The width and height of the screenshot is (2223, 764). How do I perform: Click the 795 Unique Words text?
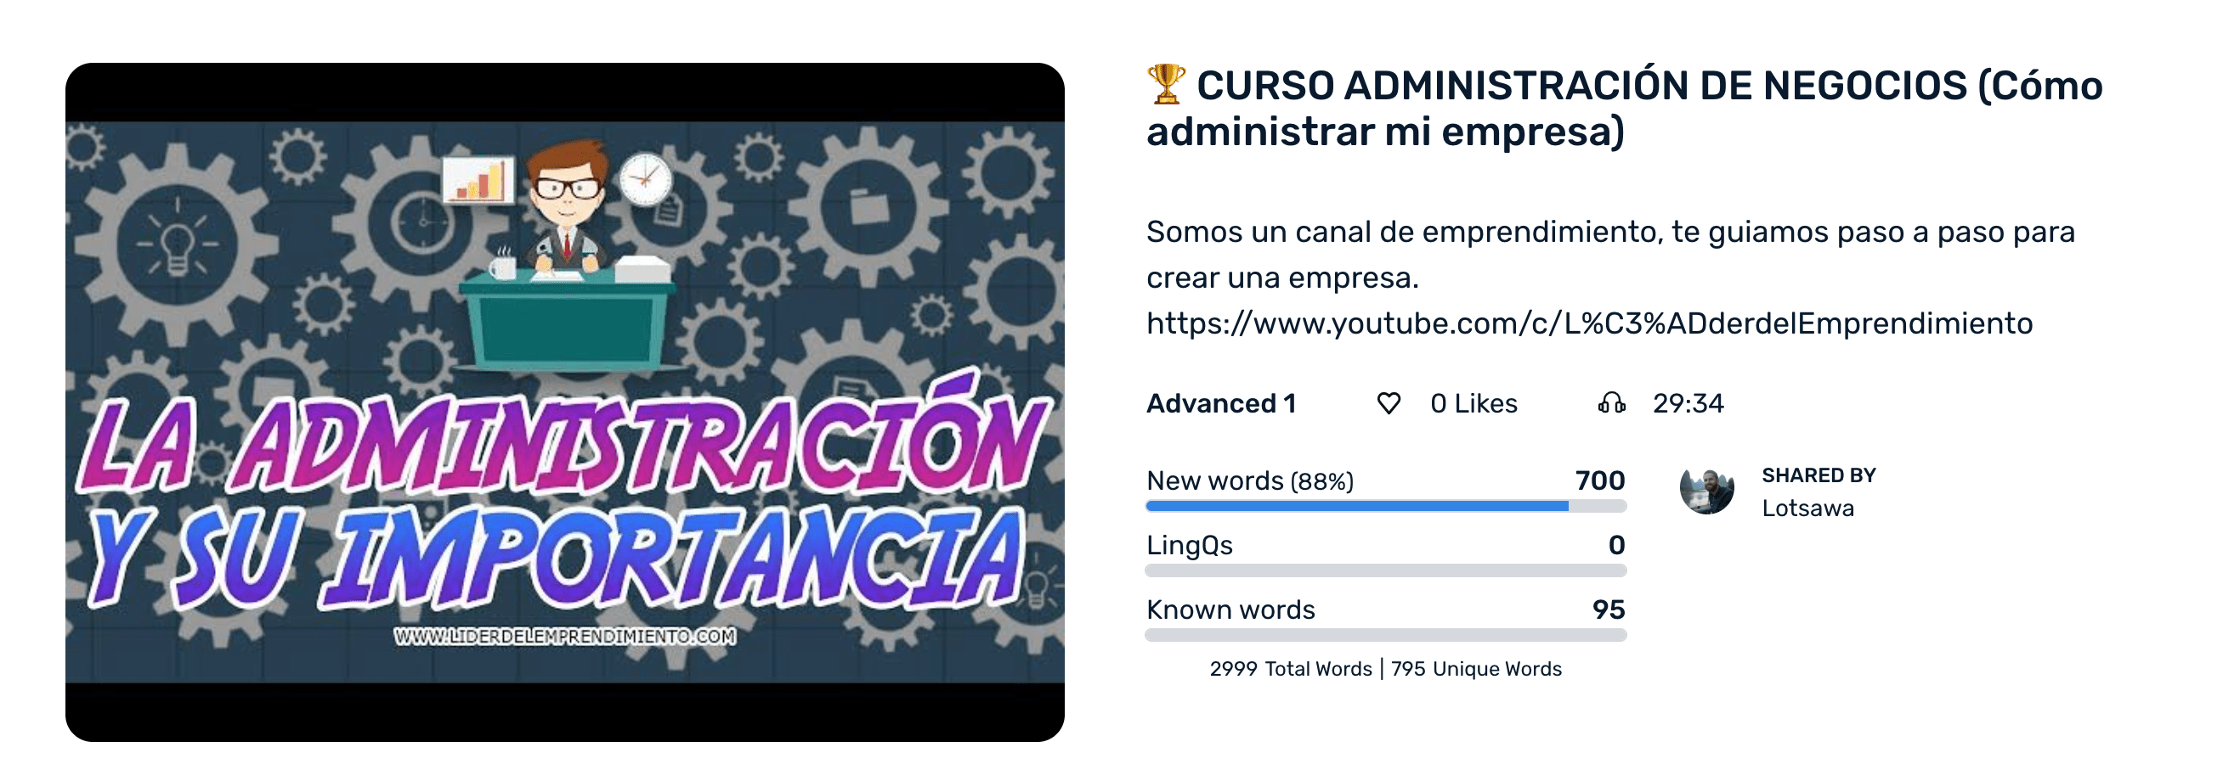(x=1476, y=668)
